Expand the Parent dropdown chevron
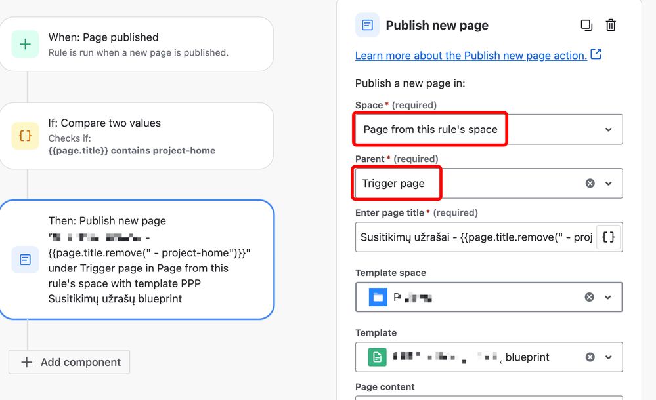The width and height of the screenshot is (656, 400). coord(608,183)
